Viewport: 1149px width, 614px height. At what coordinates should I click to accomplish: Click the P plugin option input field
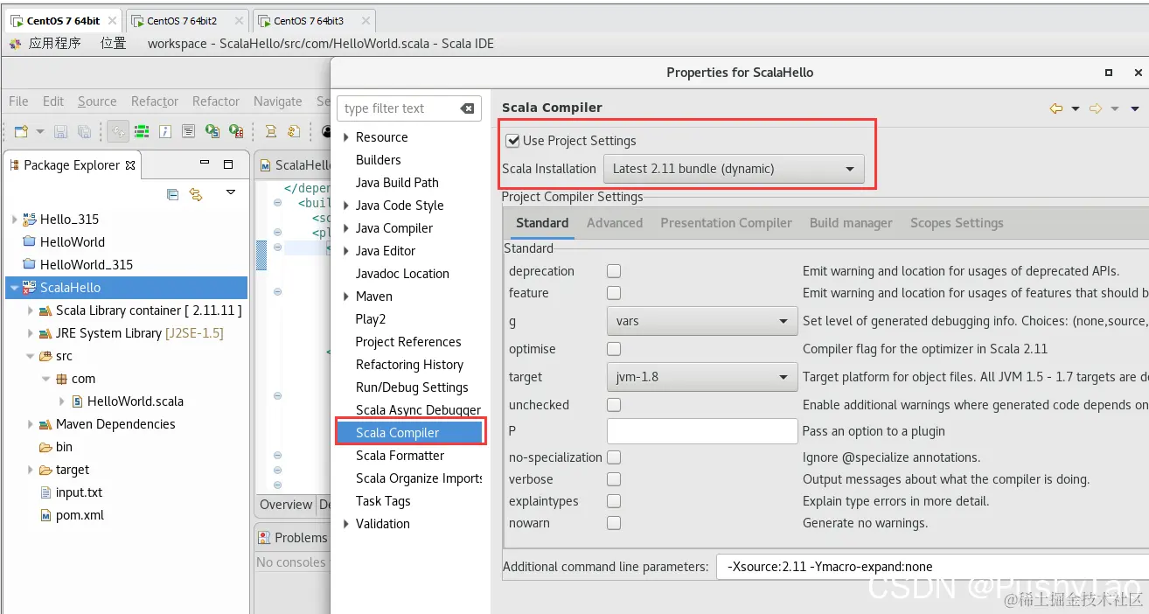(702, 431)
